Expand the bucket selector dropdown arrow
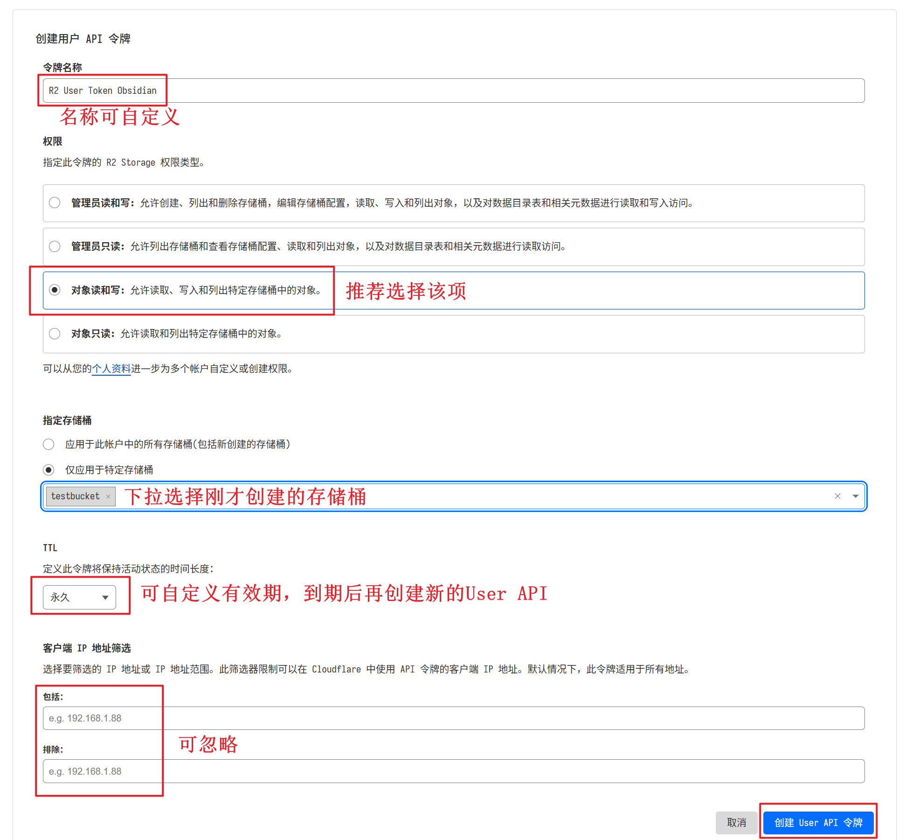This screenshot has width=906, height=840. pos(855,496)
